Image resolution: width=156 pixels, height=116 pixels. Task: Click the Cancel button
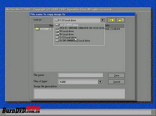pyautogui.click(x=116, y=82)
